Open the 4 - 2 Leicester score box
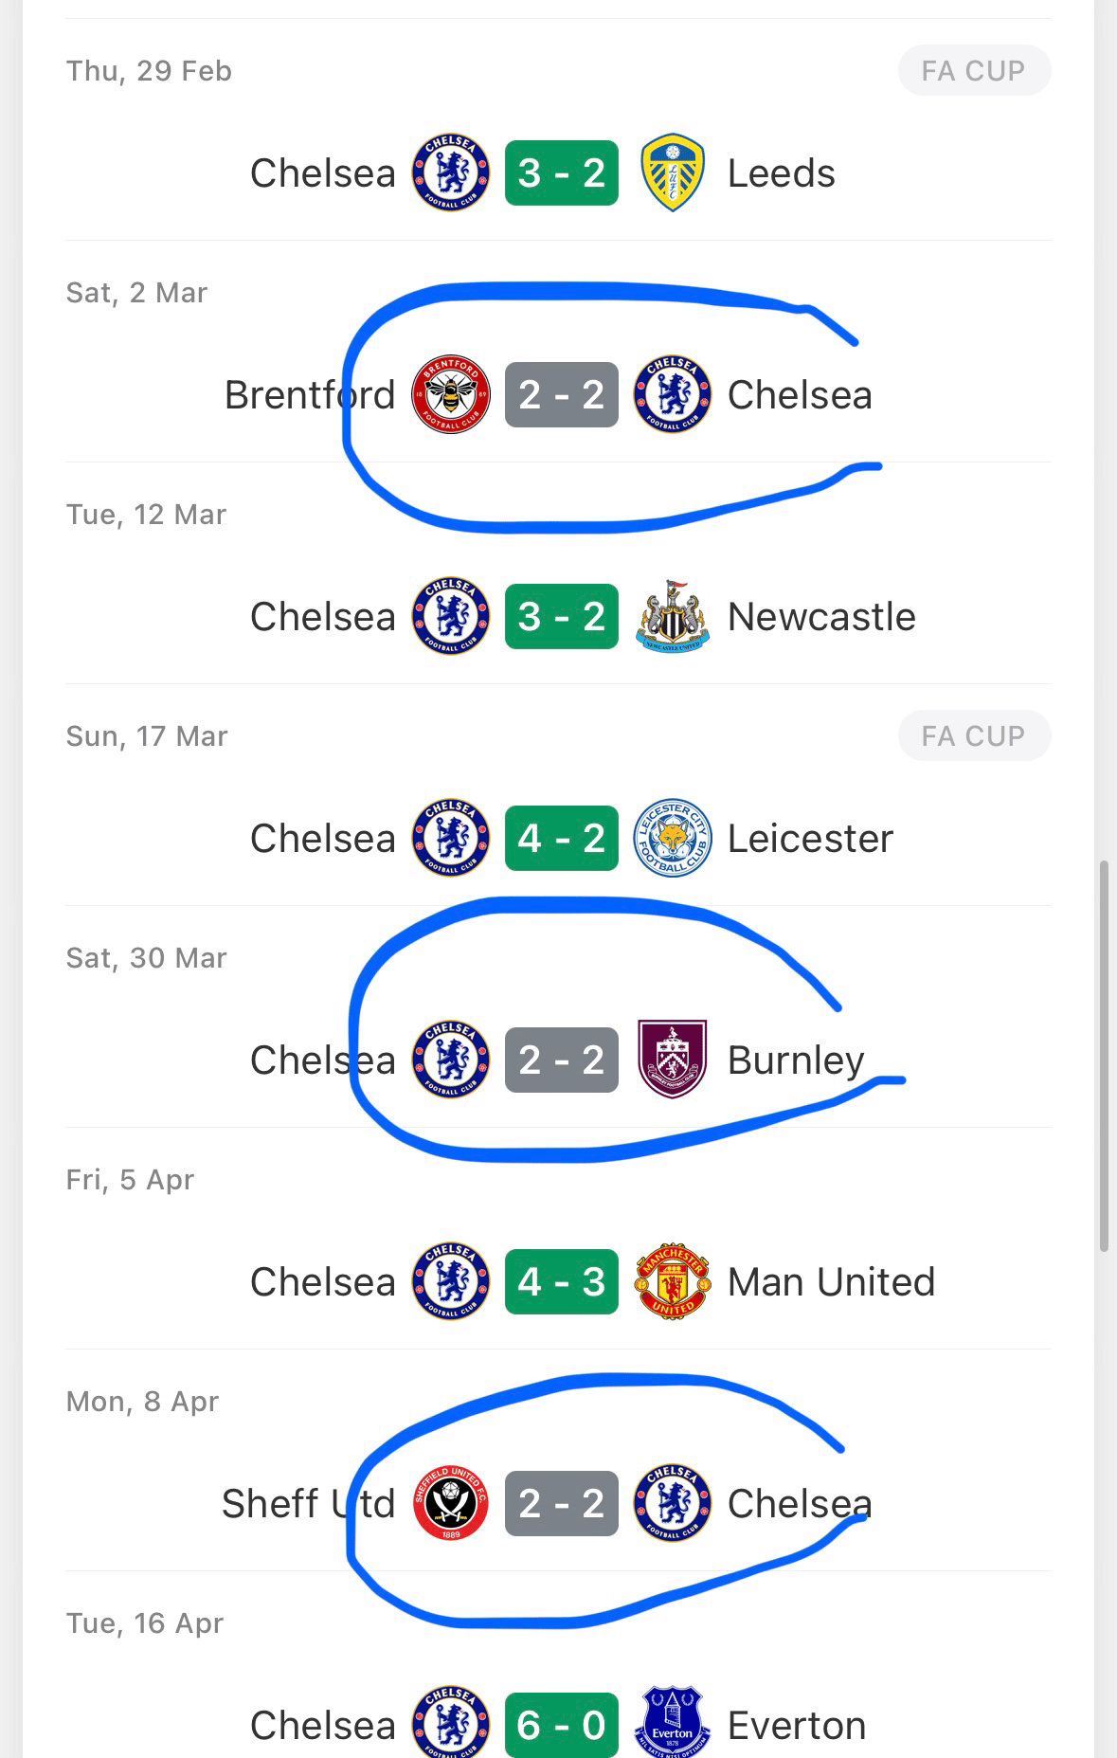The image size is (1117, 1758). coord(562,838)
